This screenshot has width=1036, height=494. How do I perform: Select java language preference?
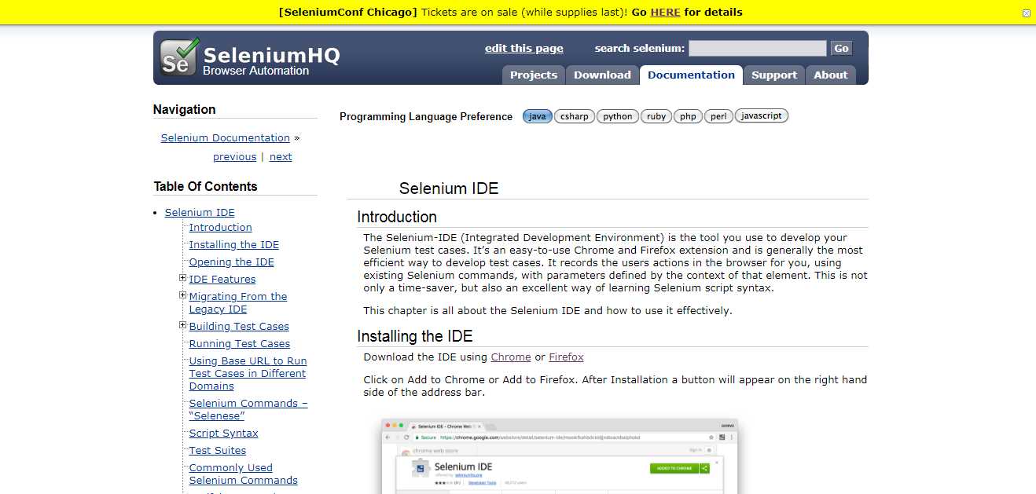538,116
